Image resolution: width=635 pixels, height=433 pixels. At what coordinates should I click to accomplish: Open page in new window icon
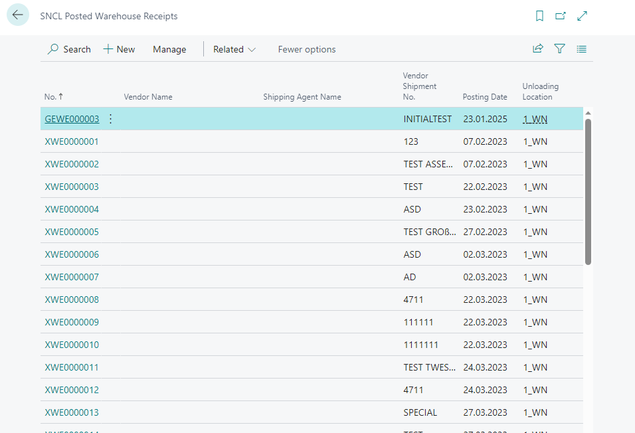(561, 16)
